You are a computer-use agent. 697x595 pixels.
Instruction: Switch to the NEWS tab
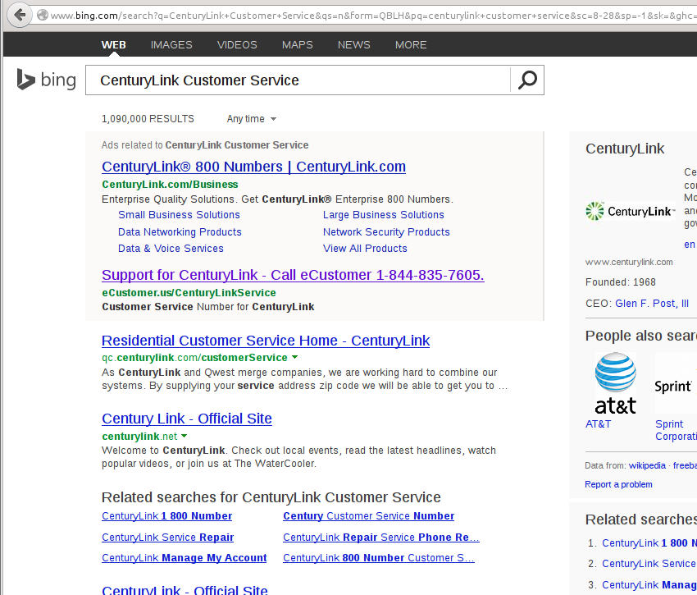(x=354, y=45)
